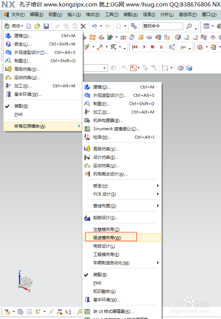
Task: Open the dropdown arrow beside window layout icon
Action: point(213,26)
